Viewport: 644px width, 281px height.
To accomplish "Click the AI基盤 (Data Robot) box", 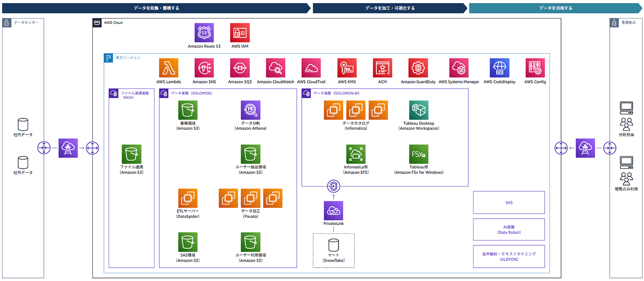I will click(509, 229).
